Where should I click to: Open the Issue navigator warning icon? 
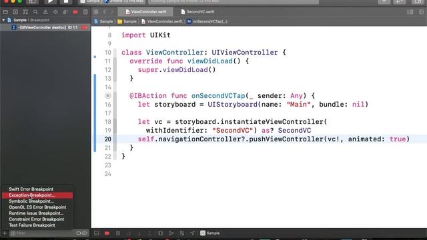(x=45, y=12)
